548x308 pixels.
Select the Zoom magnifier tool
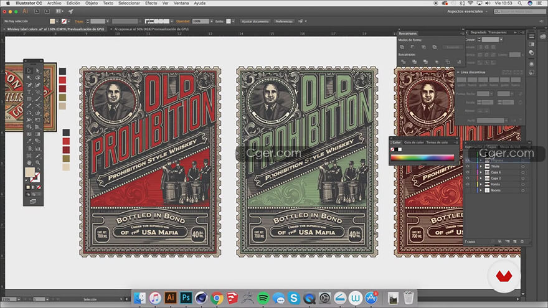[x=37, y=162]
